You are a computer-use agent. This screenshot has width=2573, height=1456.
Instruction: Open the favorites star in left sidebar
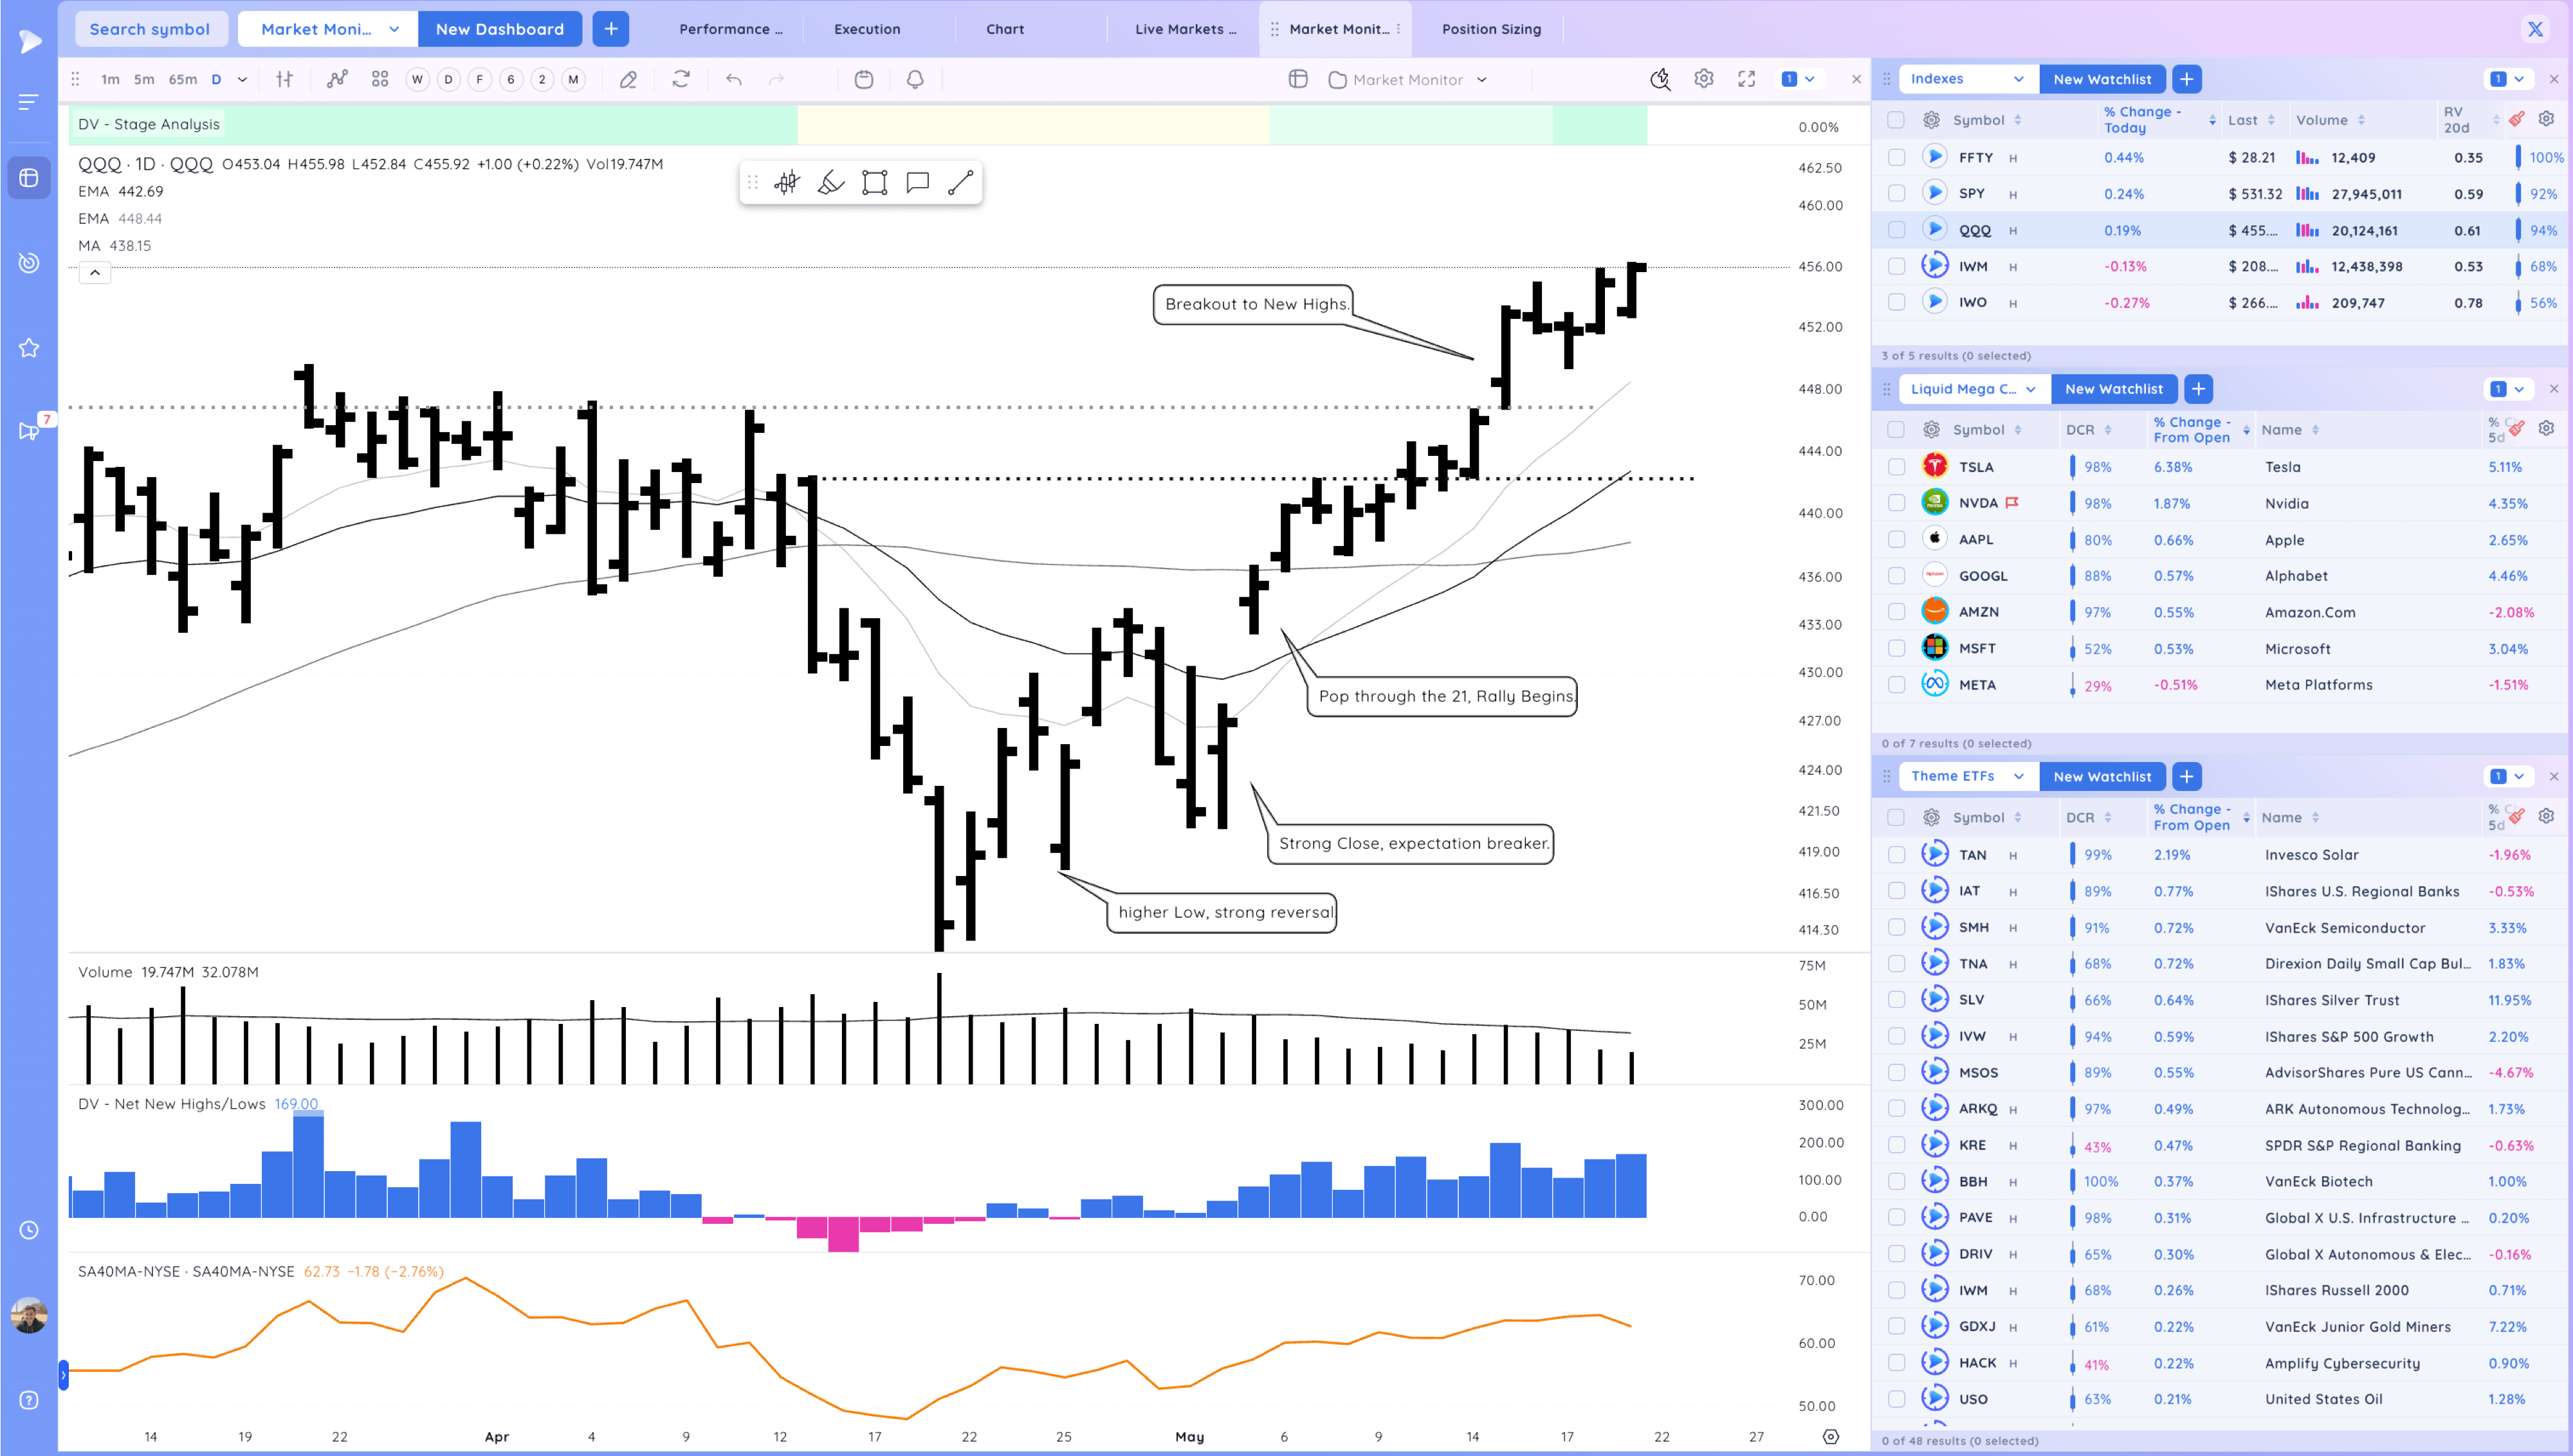[x=29, y=348]
